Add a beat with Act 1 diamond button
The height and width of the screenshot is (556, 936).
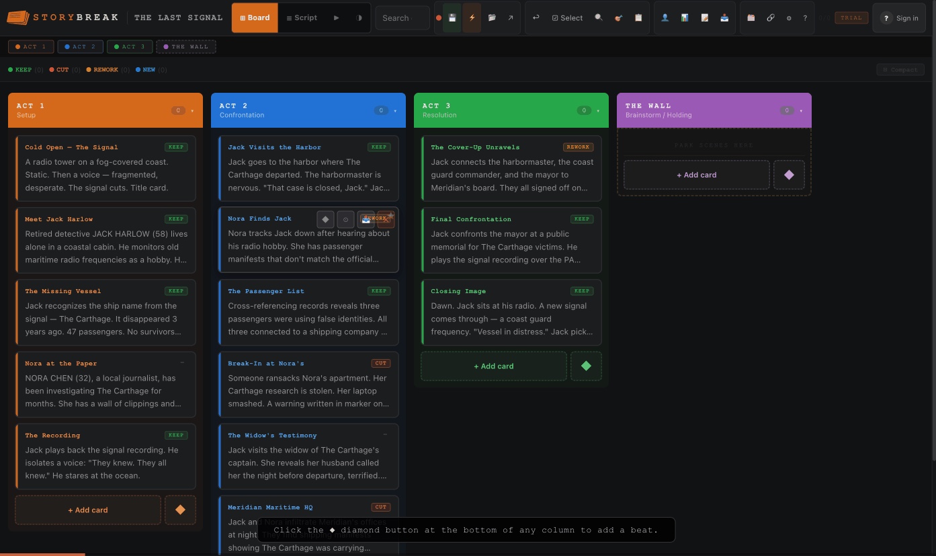coord(180,510)
